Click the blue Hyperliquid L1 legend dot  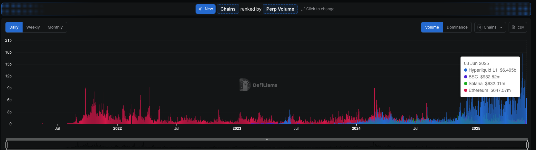point(466,70)
